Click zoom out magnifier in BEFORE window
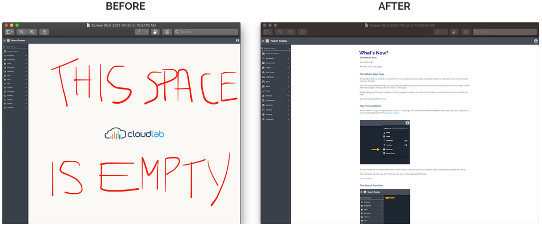542x227 pixels. 22,32
